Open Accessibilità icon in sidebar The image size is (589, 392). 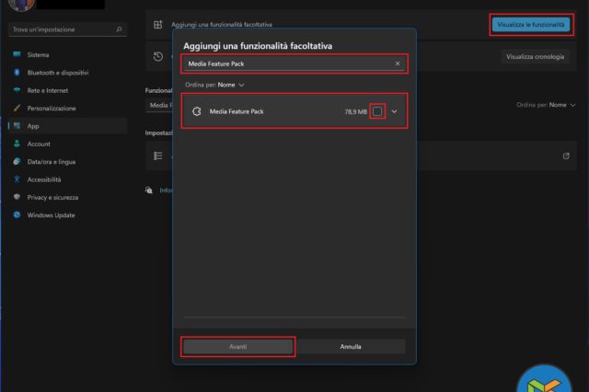(17, 179)
